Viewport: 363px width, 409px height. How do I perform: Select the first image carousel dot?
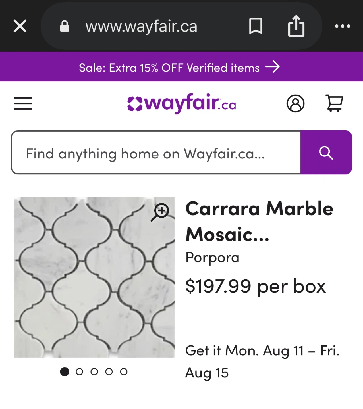click(x=65, y=372)
